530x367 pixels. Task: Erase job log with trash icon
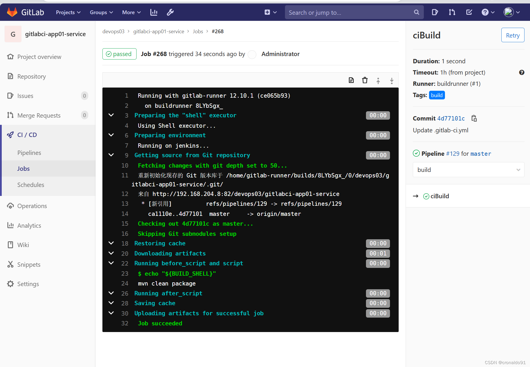(365, 80)
